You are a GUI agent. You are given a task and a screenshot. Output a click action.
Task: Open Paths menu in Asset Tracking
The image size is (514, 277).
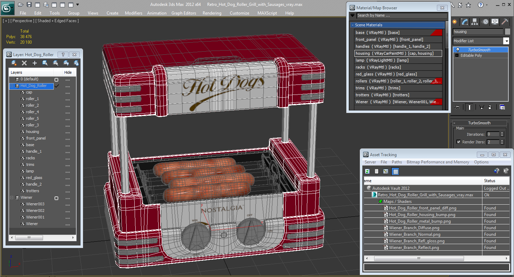(397, 162)
